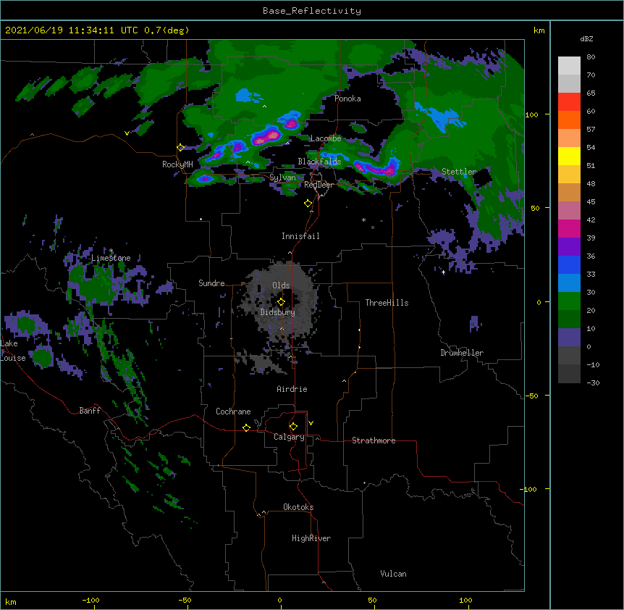Click the Lacombe city label
Image resolution: width=624 pixels, height=610 pixels.
[326, 138]
